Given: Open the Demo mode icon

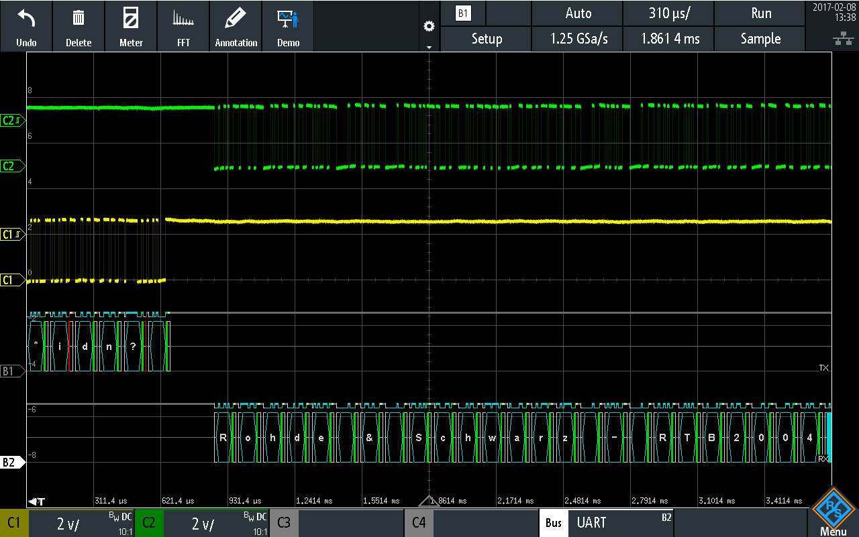Looking at the screenshot, I should (288, 26).
